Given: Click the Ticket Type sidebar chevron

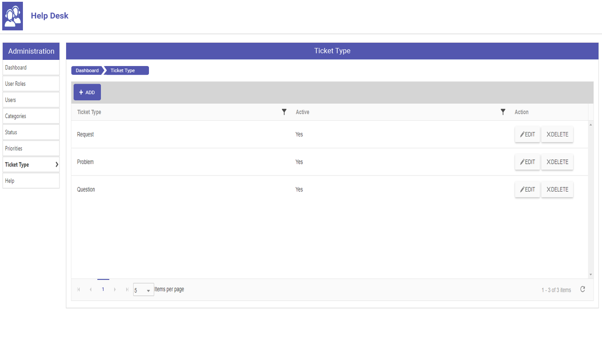Looking at the screenshot, I should (x=57, y=165).
